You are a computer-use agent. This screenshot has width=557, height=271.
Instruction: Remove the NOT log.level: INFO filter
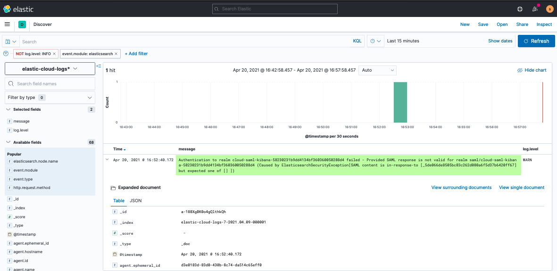click(x=54, y=54)
